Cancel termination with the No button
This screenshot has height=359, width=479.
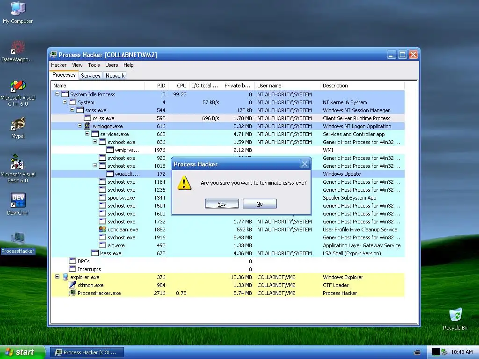click(260, 204)
